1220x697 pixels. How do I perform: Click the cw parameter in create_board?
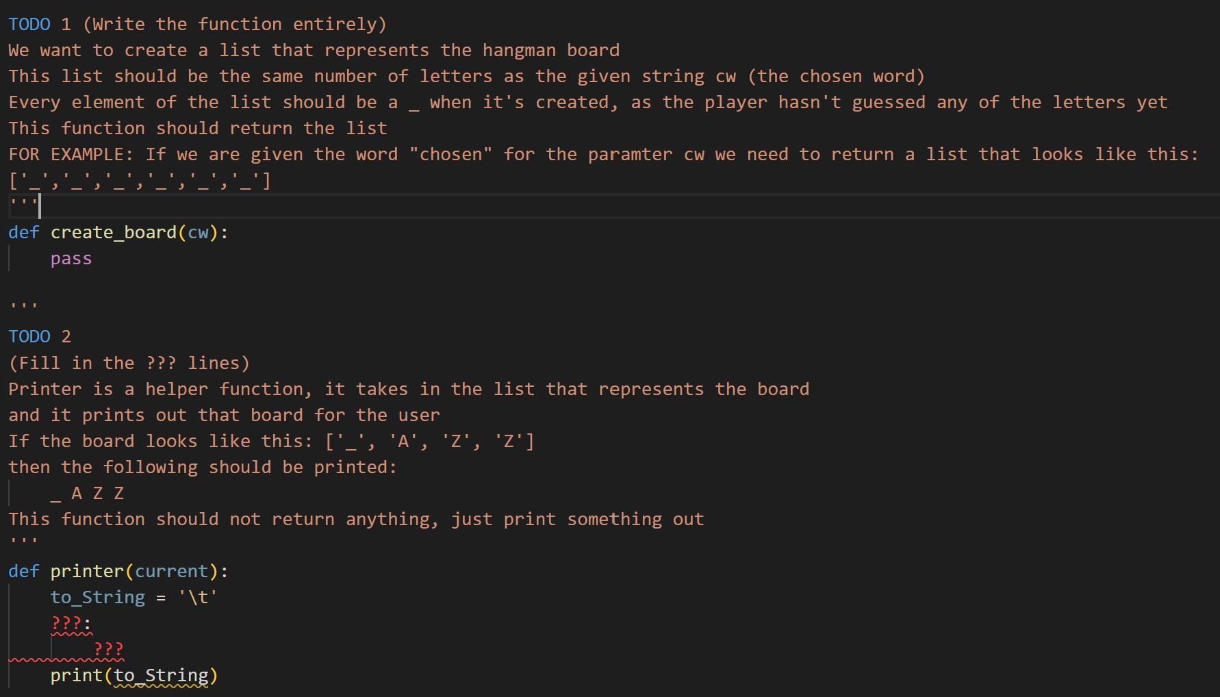coord(198,233)
